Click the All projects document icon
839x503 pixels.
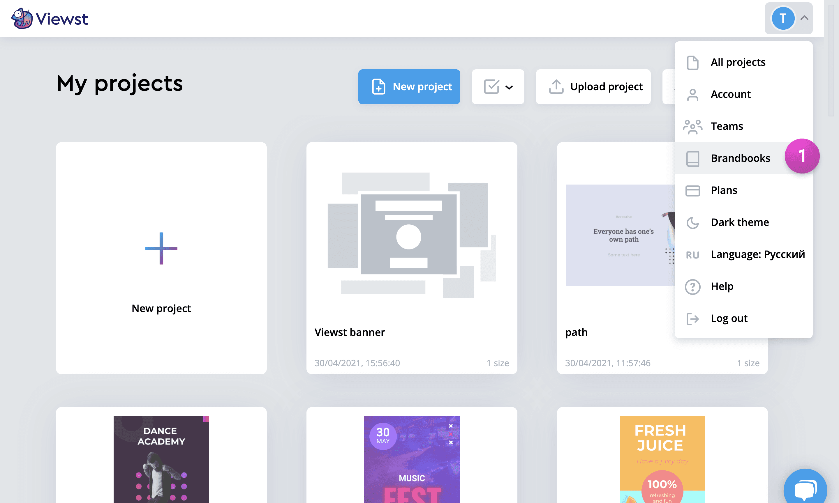click(x=692, y=62)
